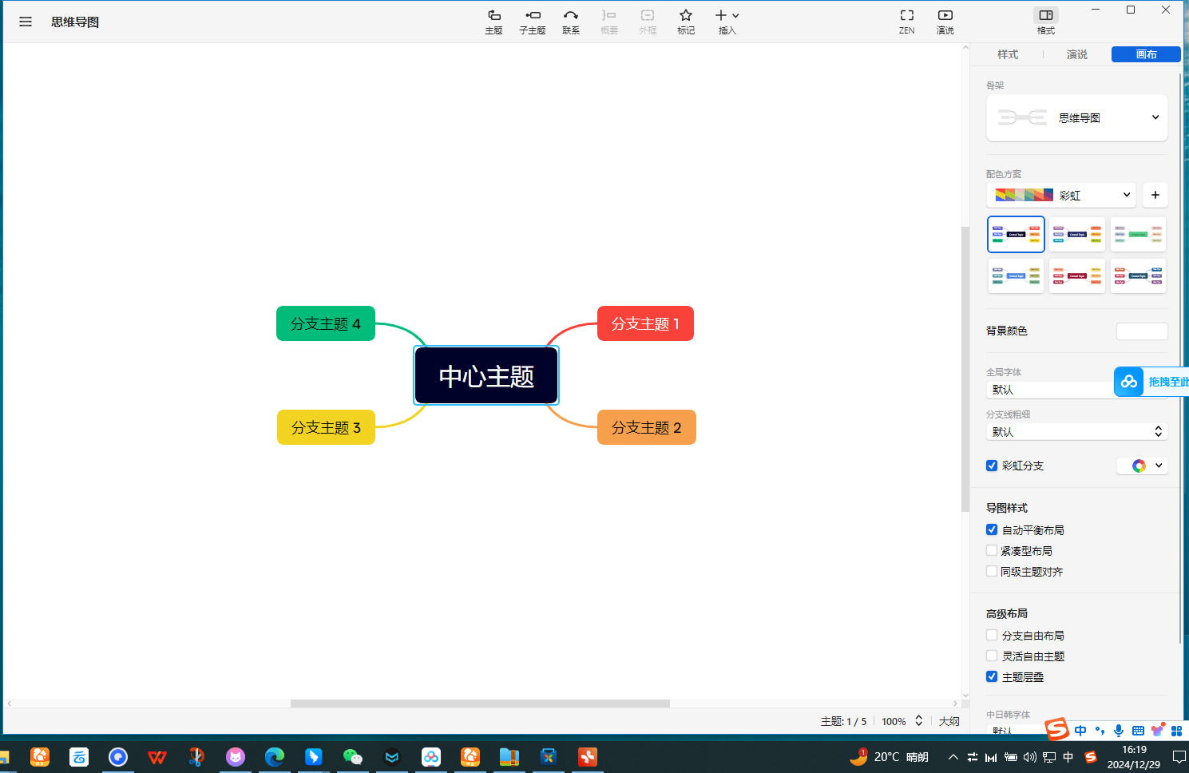Click the vertical canvas scrollbar

965,369
